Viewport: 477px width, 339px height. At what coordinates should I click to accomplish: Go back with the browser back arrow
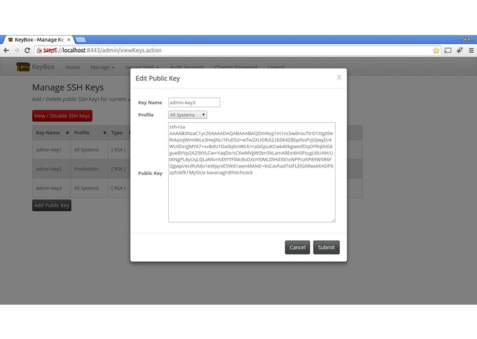coord(6,51)
